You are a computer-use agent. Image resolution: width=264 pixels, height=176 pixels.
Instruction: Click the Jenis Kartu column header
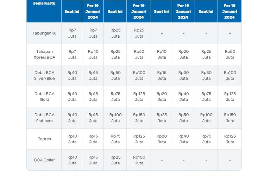[44, 4]
